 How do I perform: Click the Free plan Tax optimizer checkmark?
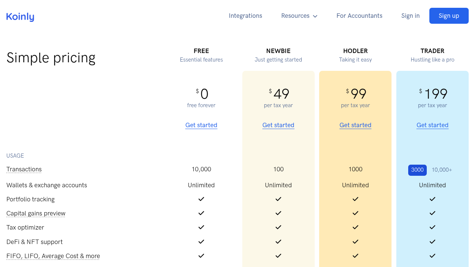(201, 227)
